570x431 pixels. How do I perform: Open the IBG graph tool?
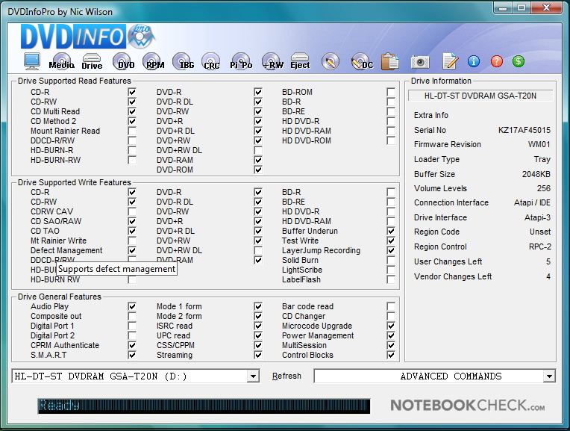[184, 61]
